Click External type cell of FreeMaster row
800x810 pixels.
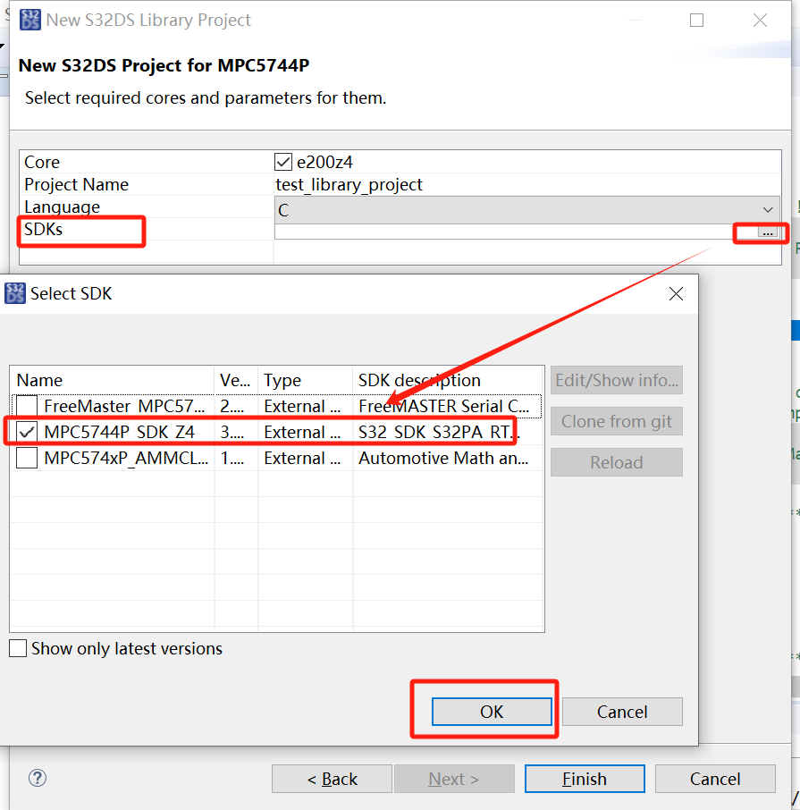point(302,406)
